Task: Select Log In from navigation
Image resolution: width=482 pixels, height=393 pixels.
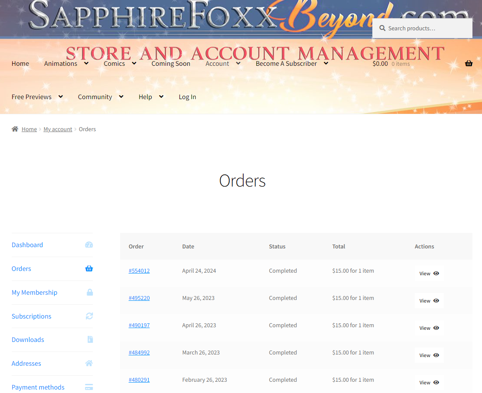Action: pyautogui.click(x=187, y=97)
